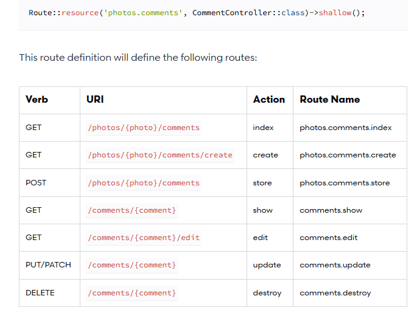The height and width of the screenshot is (313, 417).
Task: Select the Verb column header
Action: pos(37,100)
